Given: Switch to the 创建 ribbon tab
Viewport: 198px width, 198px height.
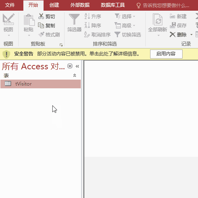Looking at the screenshot, I should point(54,5).
